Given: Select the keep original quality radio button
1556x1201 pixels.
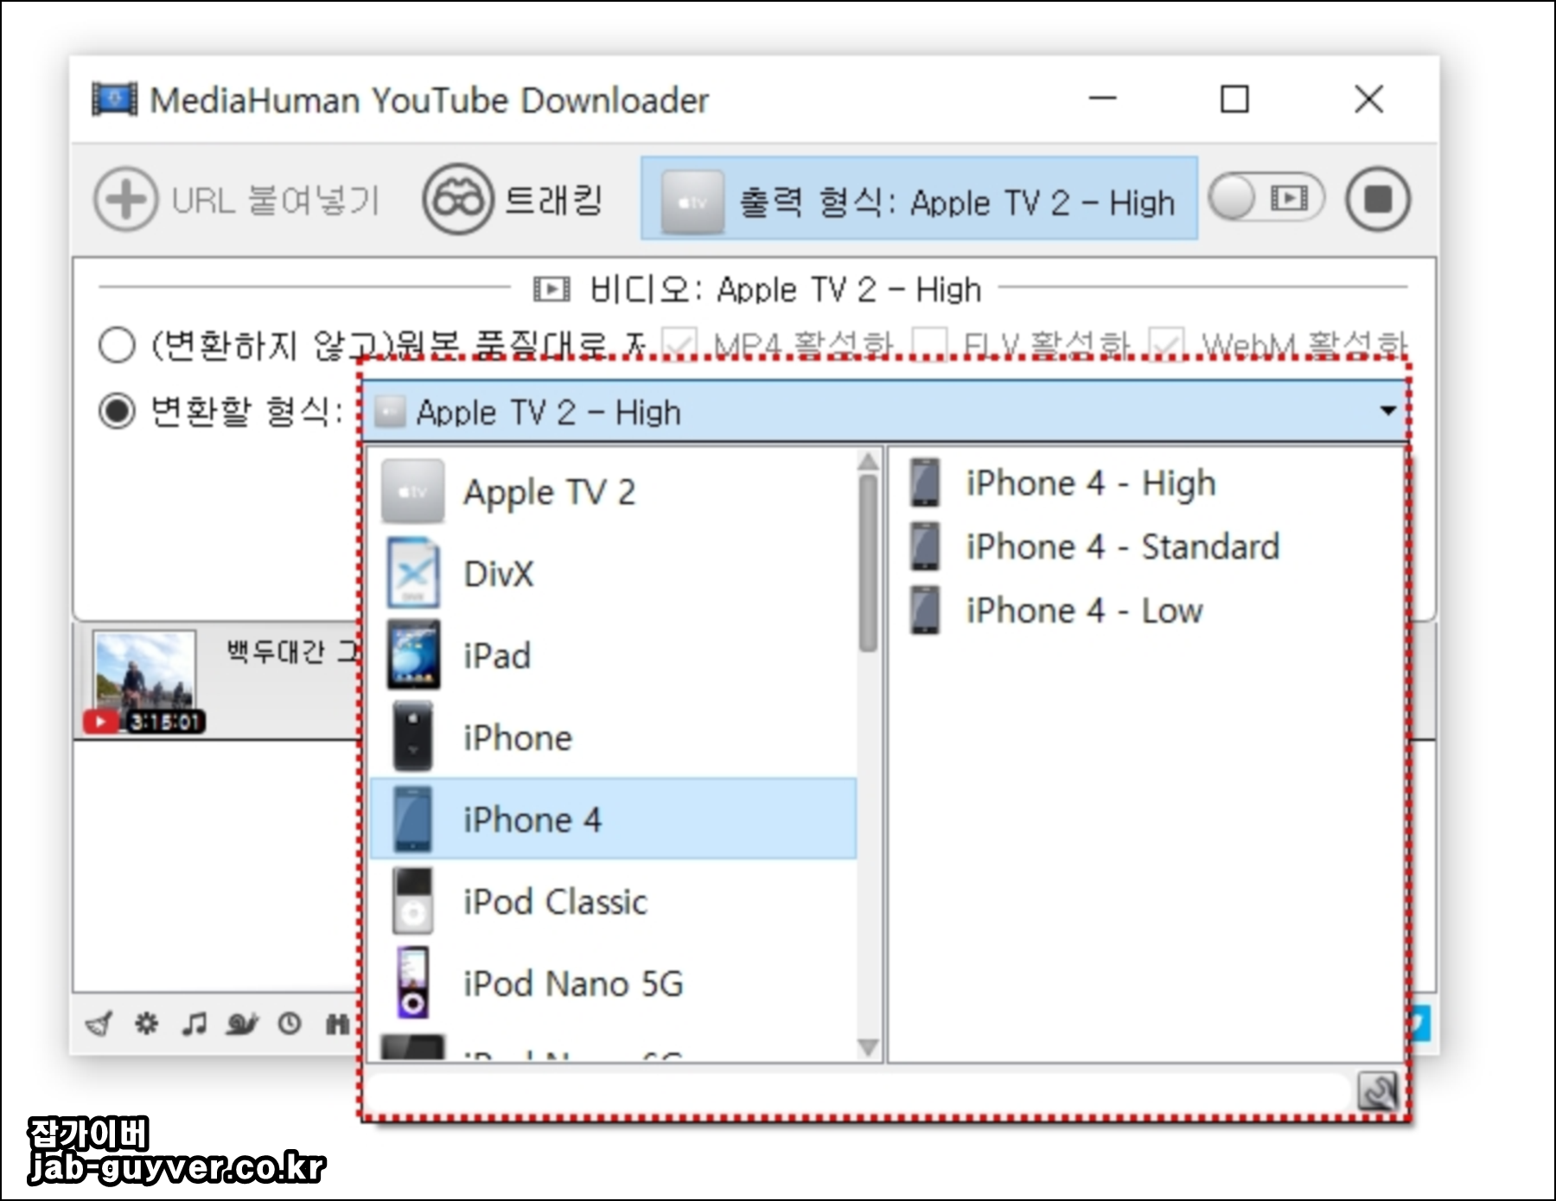Looking at the screenshot, I should pos(117,344).
